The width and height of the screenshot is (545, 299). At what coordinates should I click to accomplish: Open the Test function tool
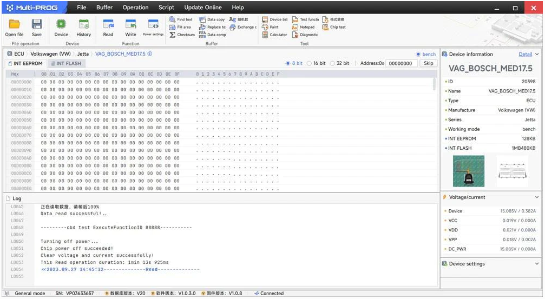tap(305, 19)
